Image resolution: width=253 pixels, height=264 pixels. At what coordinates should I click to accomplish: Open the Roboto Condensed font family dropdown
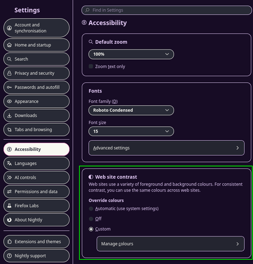point(131,110)
